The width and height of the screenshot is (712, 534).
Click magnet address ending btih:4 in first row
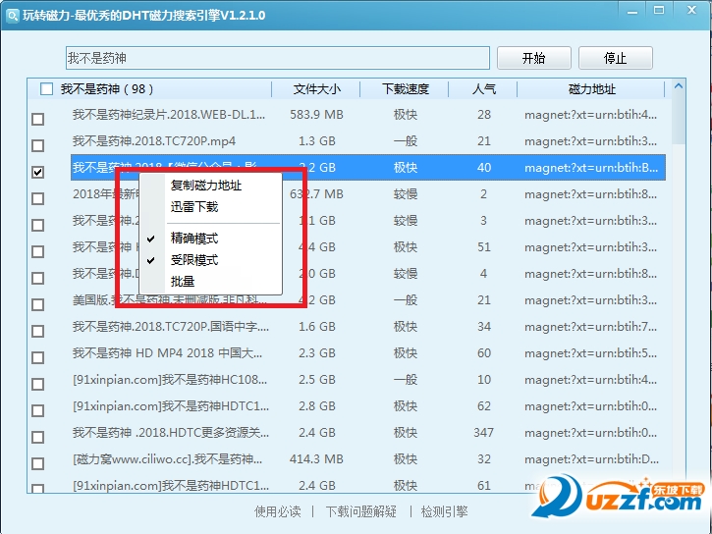[590, 115]
